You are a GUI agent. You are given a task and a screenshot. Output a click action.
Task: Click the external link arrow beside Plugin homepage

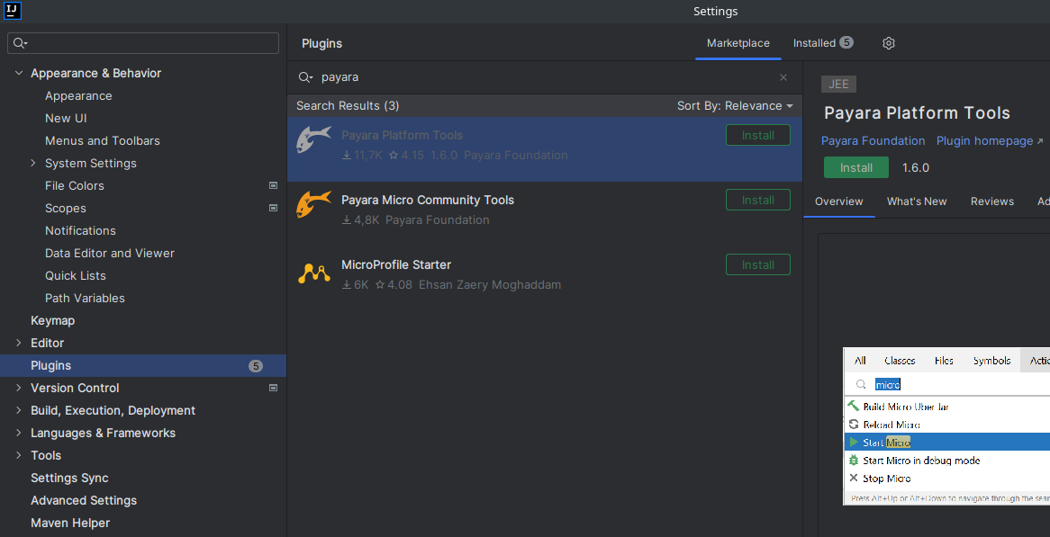pyautogui.click(x=1039, y=140)
